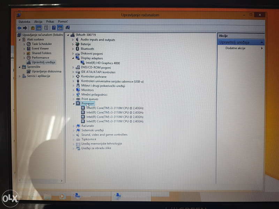Toggle the console tree pane icon
279x209 pixels.
[x=38, y=28]
